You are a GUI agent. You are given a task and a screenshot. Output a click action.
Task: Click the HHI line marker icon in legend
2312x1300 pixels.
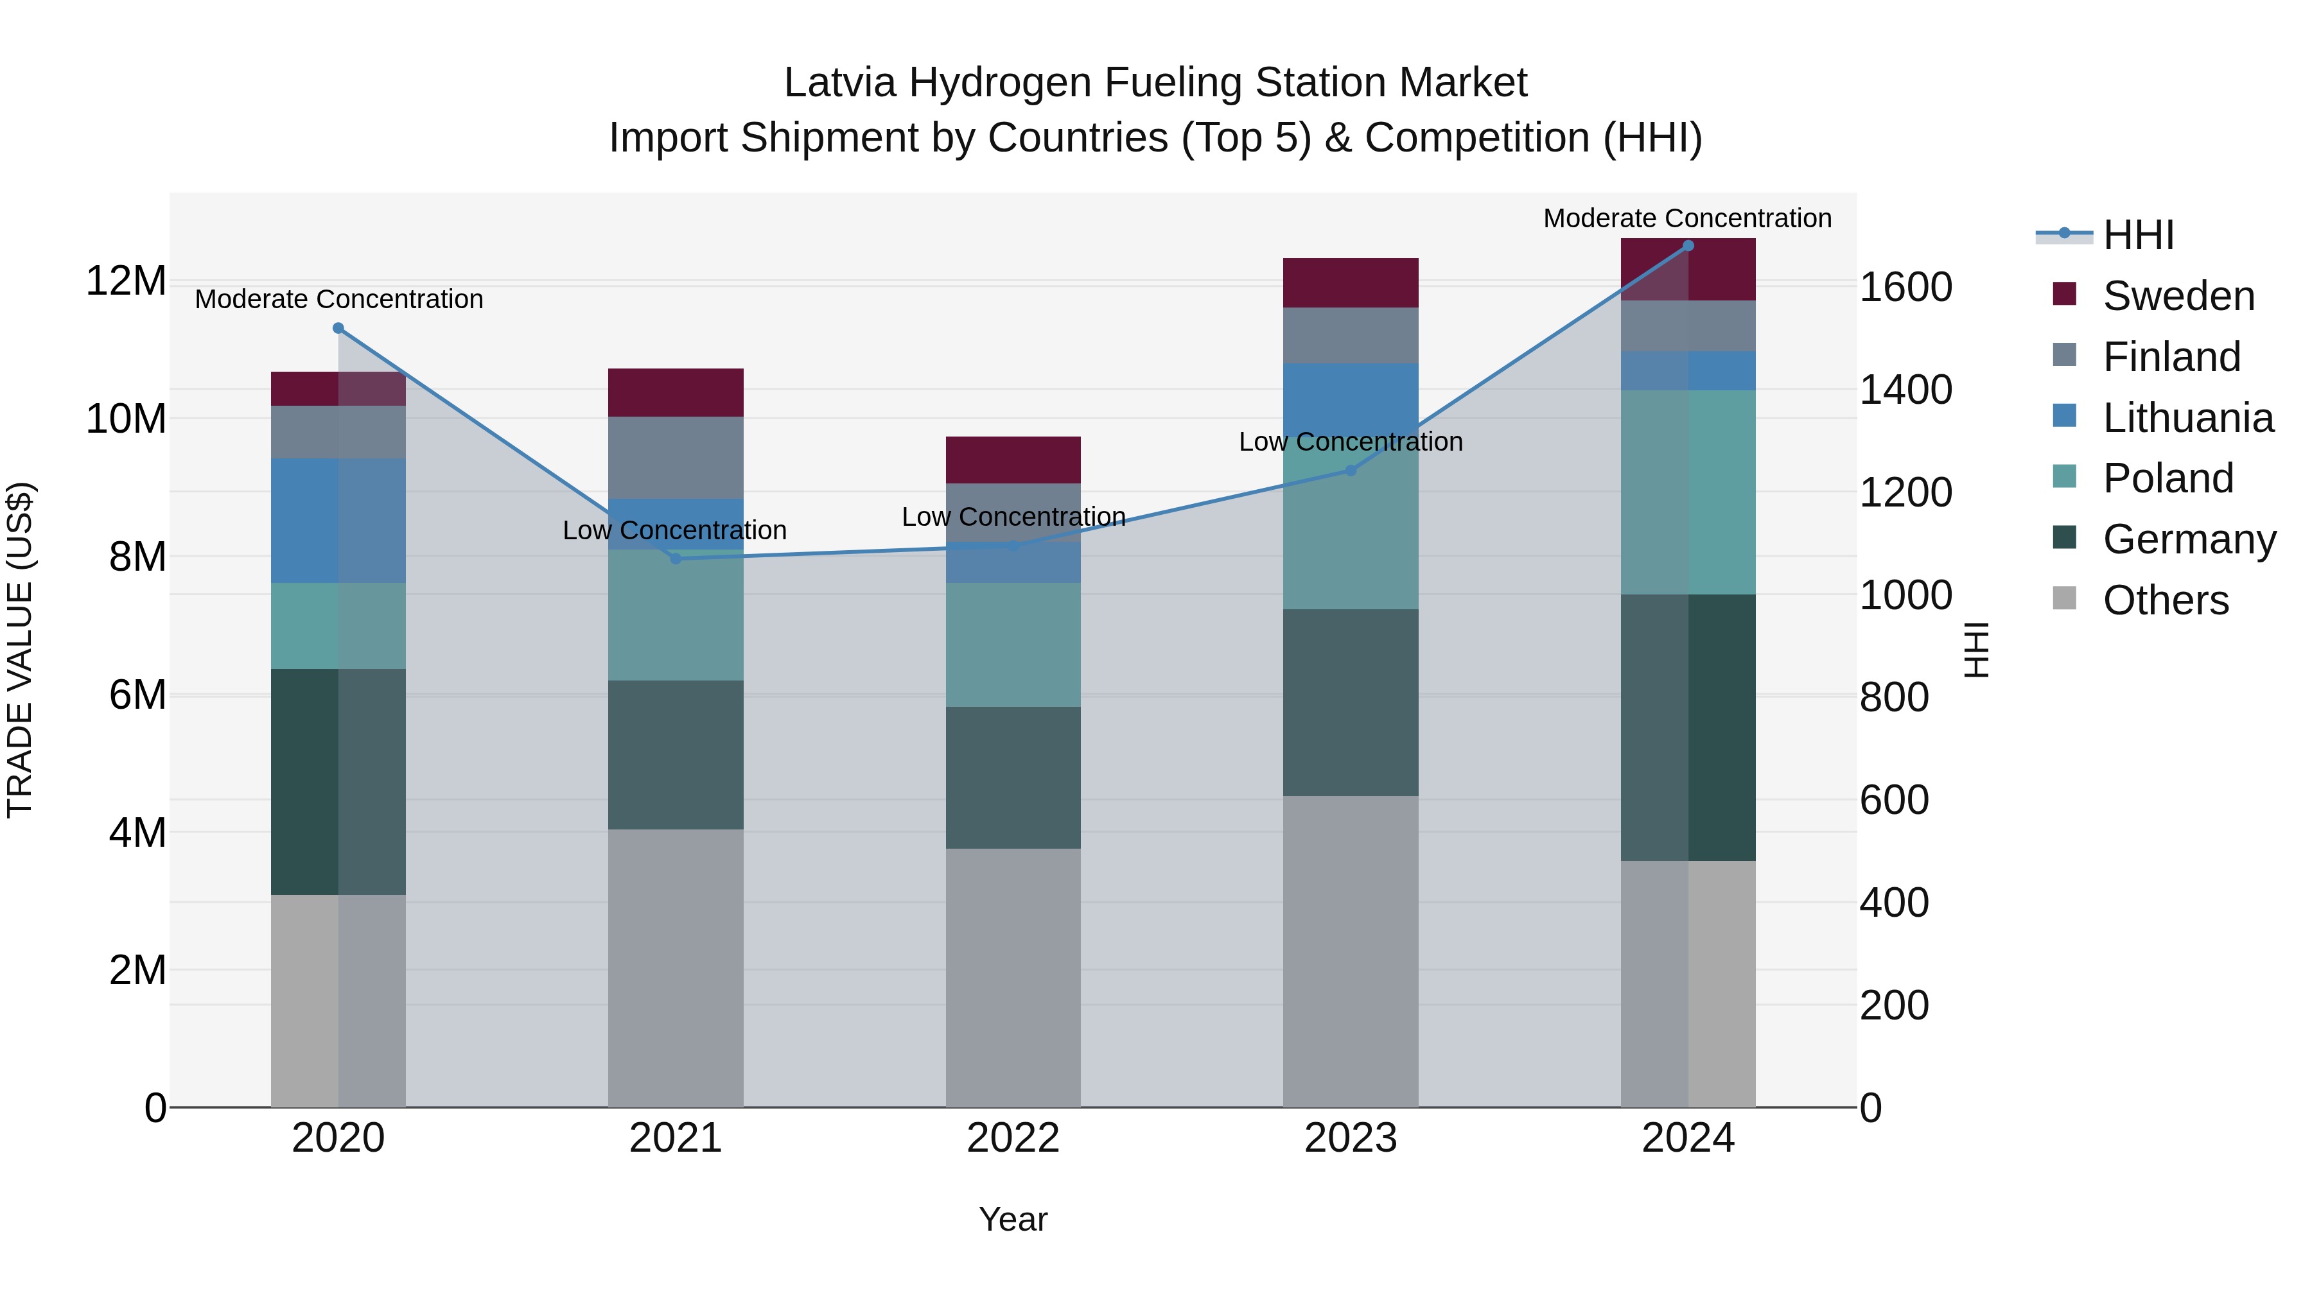tap(2064, 233)
